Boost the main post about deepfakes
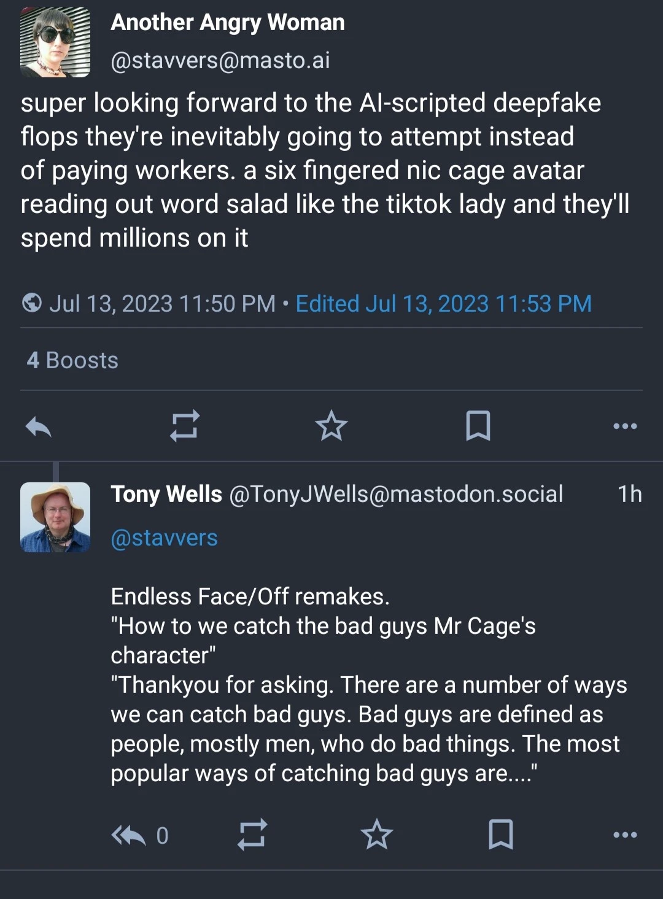Image resolution: width=663 pixels, height=899 pixels. tap(184, 426)
